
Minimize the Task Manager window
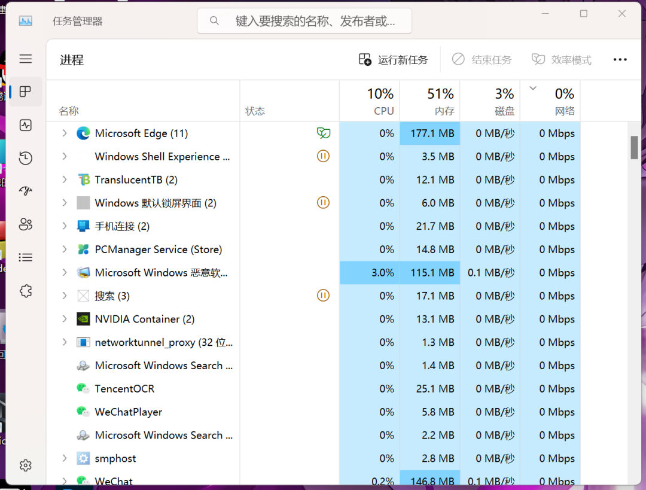[x=545, y=14]
